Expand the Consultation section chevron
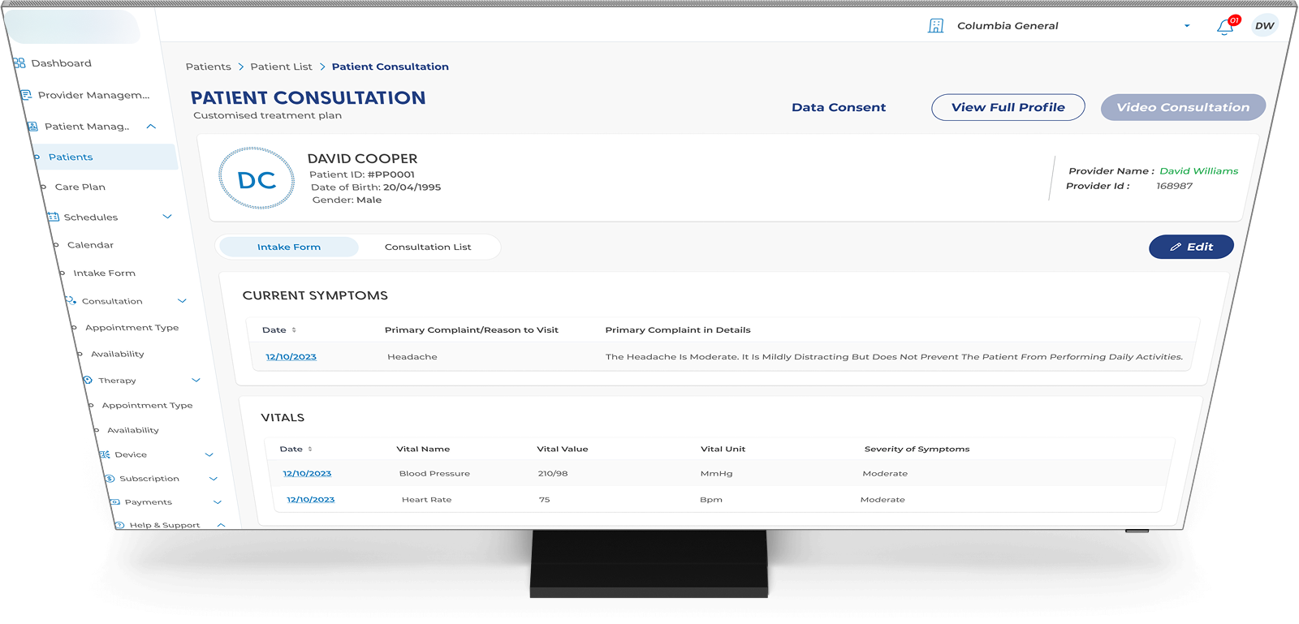1299x624 pixels. click(182, 301)
